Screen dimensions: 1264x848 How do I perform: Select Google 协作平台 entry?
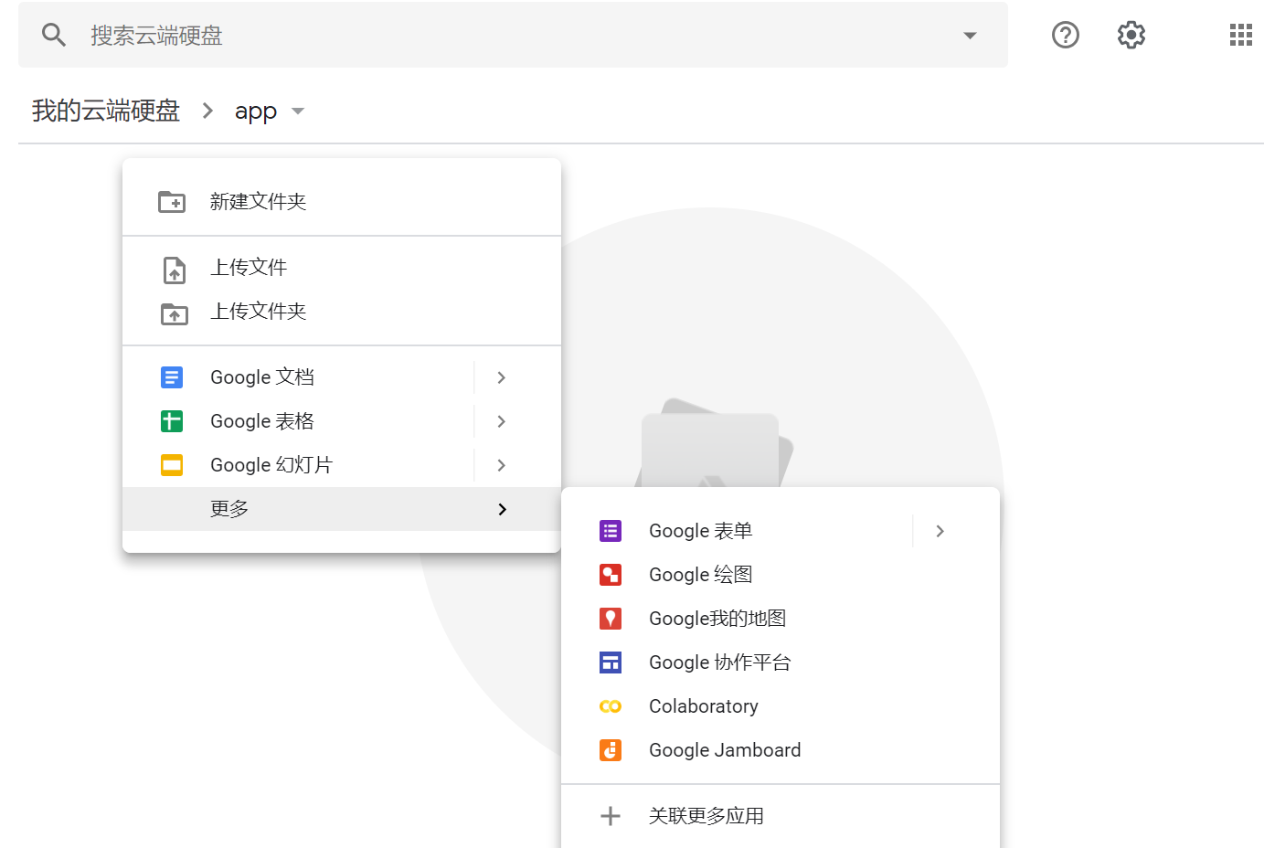coord(781,662)
